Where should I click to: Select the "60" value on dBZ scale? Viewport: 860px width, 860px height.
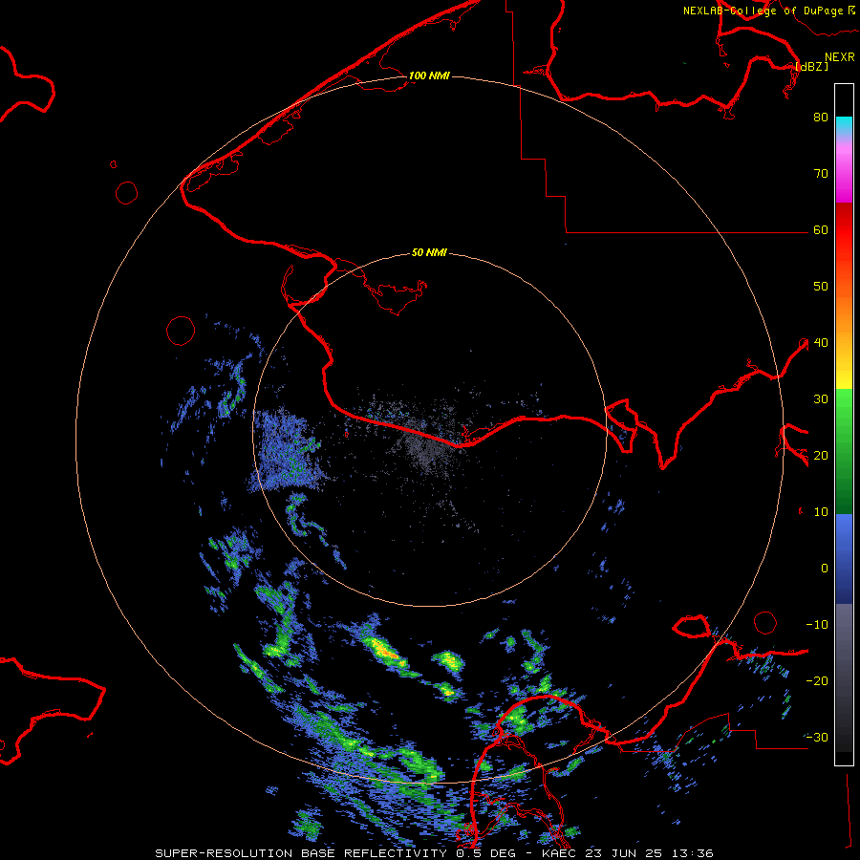coord(821,230)
